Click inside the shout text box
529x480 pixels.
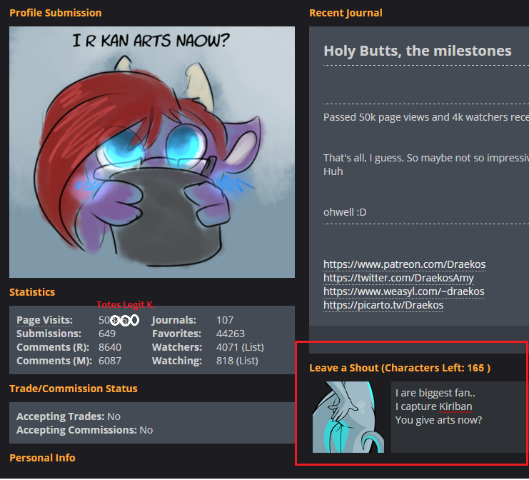point(460,417)
